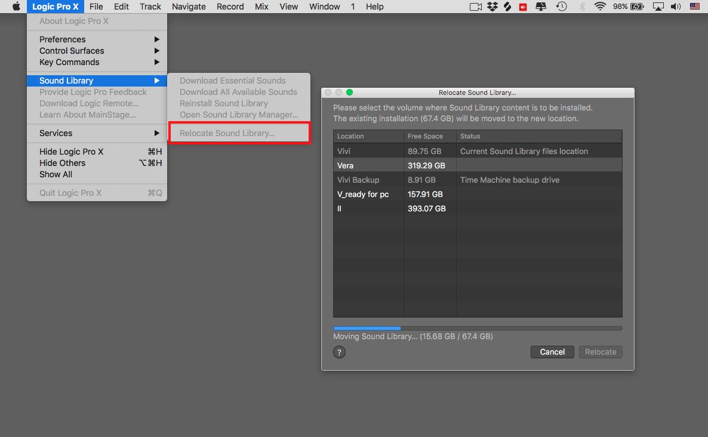Click the Free Space column header
708x437 pixels.
pos(430,136)
